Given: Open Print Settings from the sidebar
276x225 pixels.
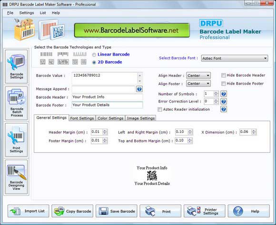Looking at the screenshot, I should click(16, 140).
